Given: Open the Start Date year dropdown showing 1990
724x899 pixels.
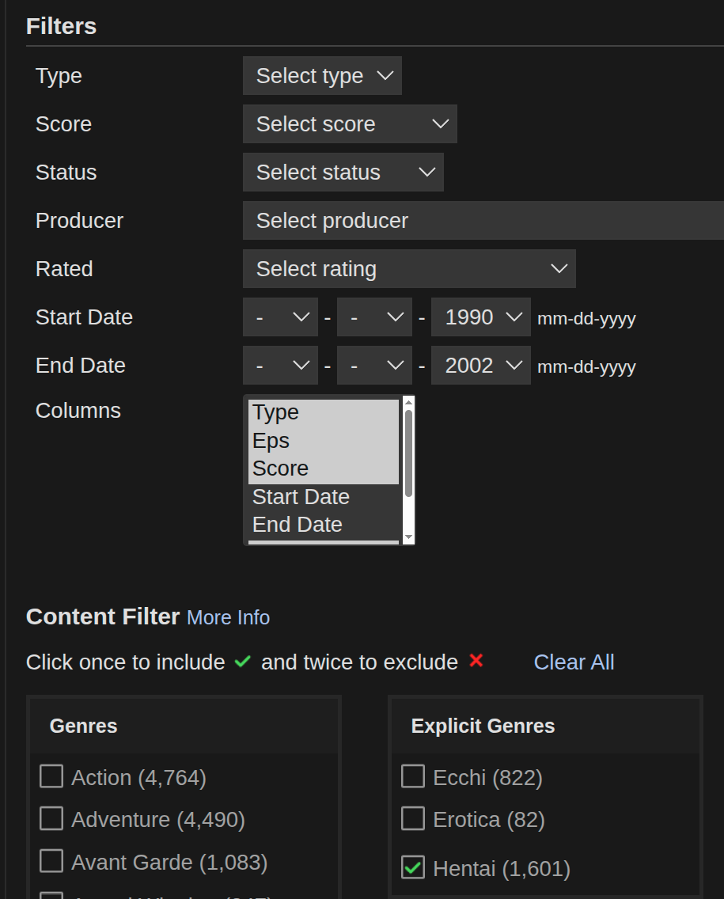Looking at the screenshot, I should tap(480, 317).
